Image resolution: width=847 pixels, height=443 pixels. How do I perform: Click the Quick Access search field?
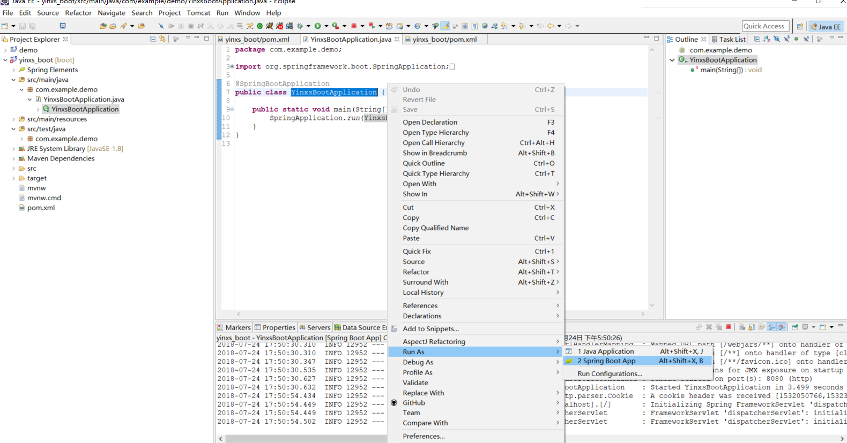(x=766, y=26)
